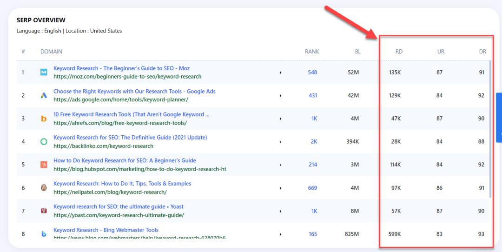Click rank value 669 for Neil Patel
Viewport: 502px width, 252px height.
(x=312, y=188)
